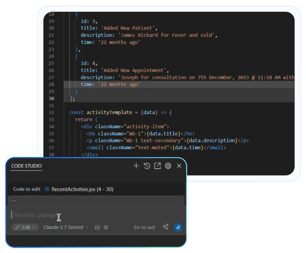The image size is (306, 253).
Task: Select the CODE STUDIO tab
Action: point(26,166)
